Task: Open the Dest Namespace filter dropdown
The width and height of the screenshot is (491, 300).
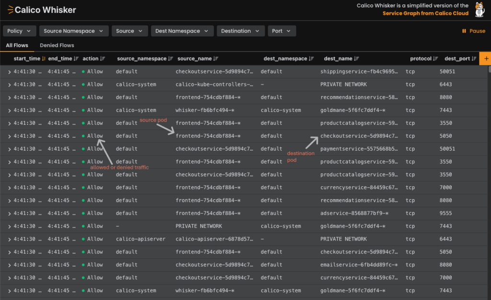Action: pyautogui.click(x=182, y=31)
